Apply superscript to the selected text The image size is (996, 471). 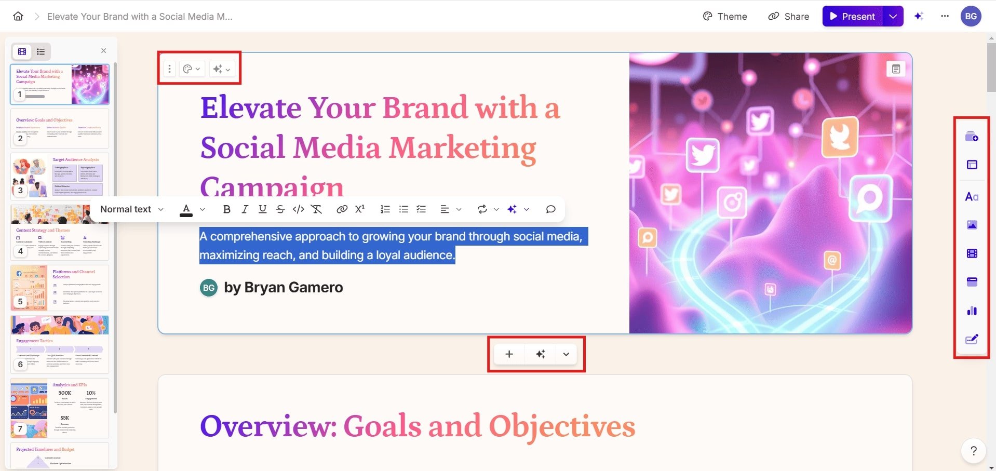coord(359,209)
